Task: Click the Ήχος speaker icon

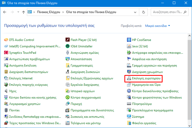Action: 6,91
